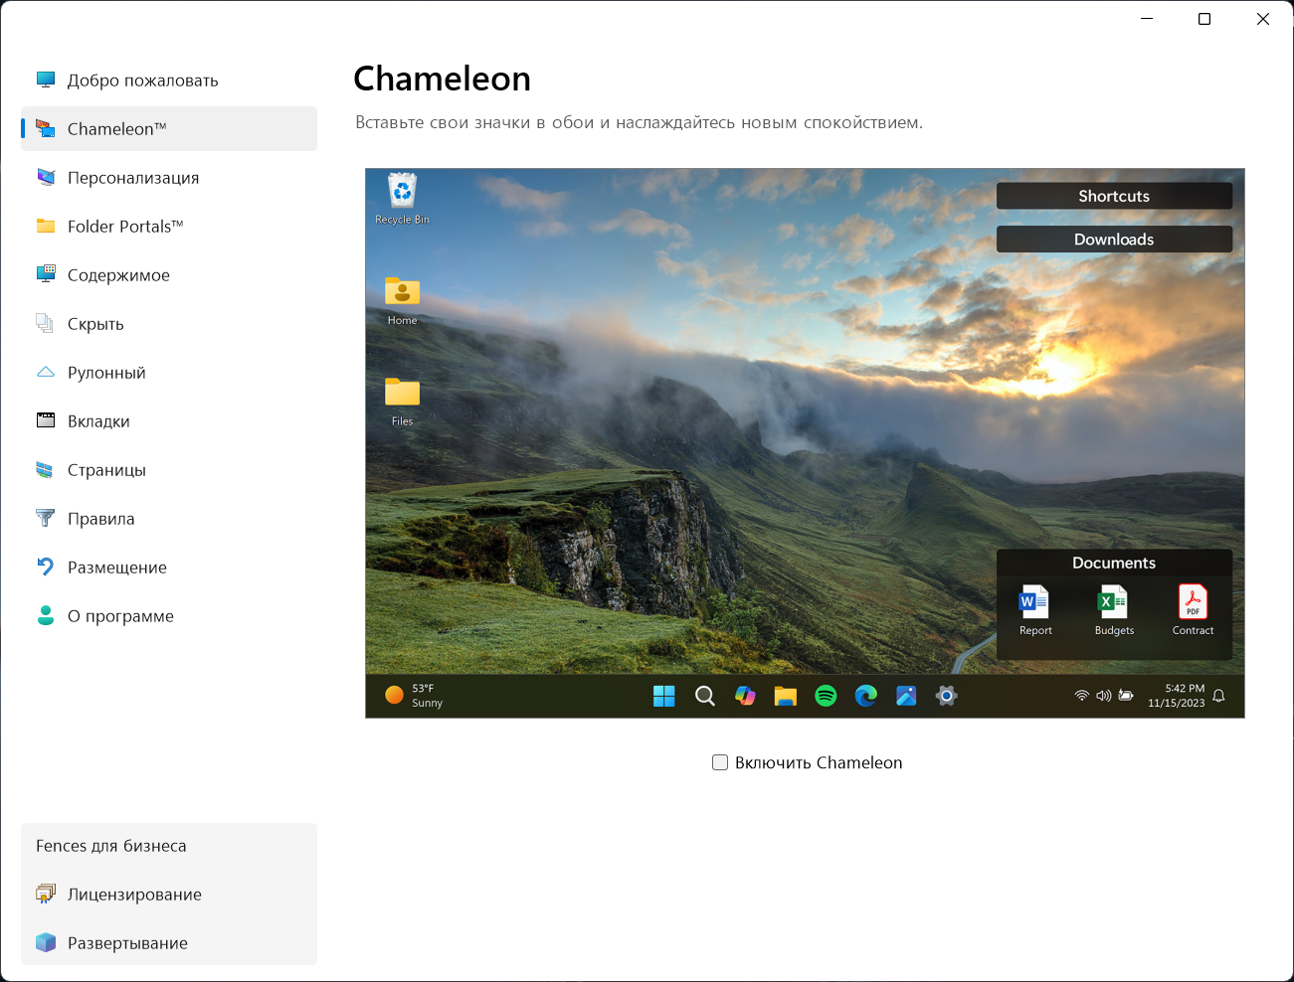Maximize the Fences settings window
This screenshot has height=982, width=1294.
(1204, 19)
